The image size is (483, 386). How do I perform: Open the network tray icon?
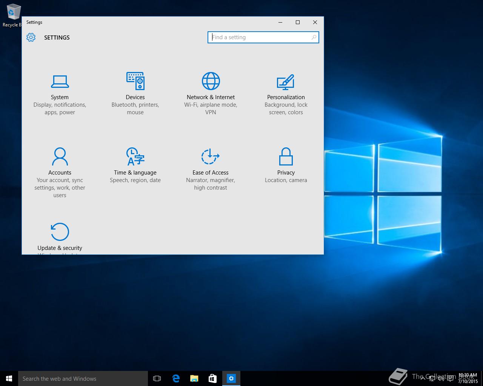point(432,378)
